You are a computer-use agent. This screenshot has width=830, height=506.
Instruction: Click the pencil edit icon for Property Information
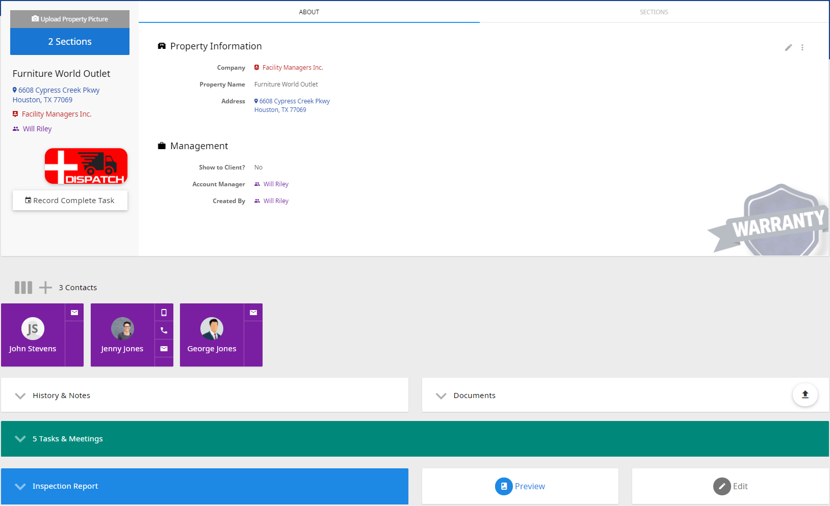pyautogui.click(x=788, y=47)
